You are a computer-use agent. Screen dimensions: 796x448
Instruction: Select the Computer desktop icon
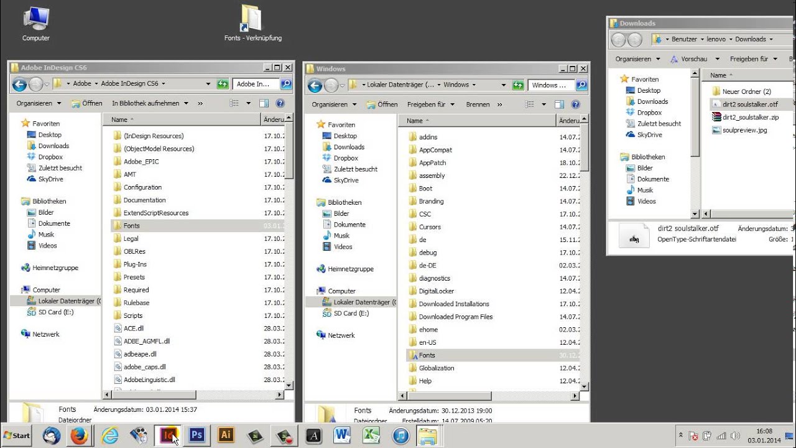click(36, 24)
